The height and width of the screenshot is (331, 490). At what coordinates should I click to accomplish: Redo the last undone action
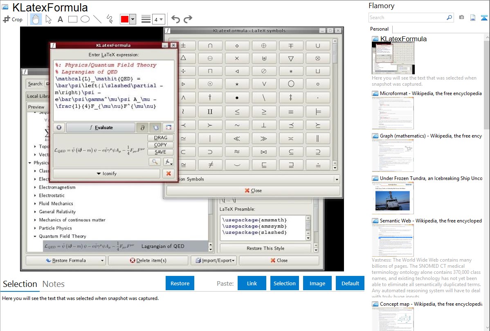tap(188, 19)
